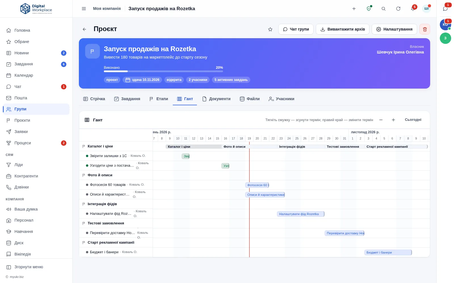
Task: Click Вивантажити архів button
Action: click(342, 29)
